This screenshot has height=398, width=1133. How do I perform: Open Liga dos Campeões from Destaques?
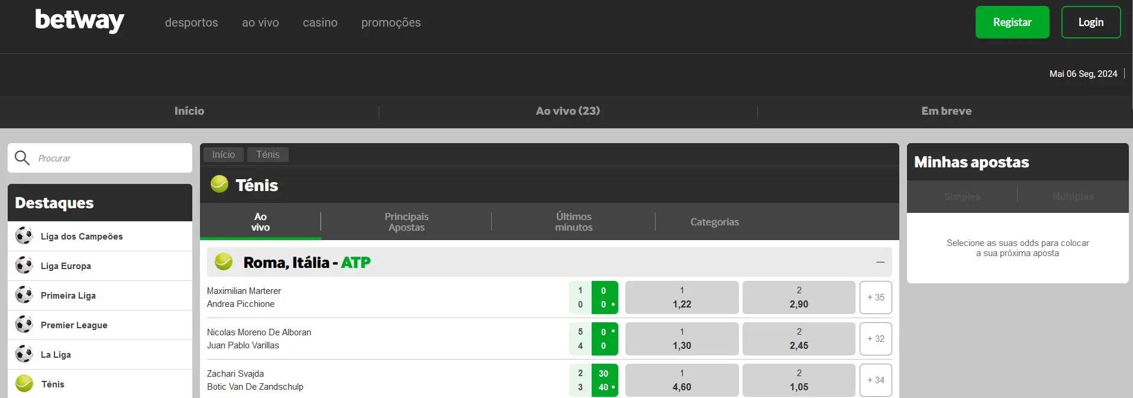pos(100,236)
